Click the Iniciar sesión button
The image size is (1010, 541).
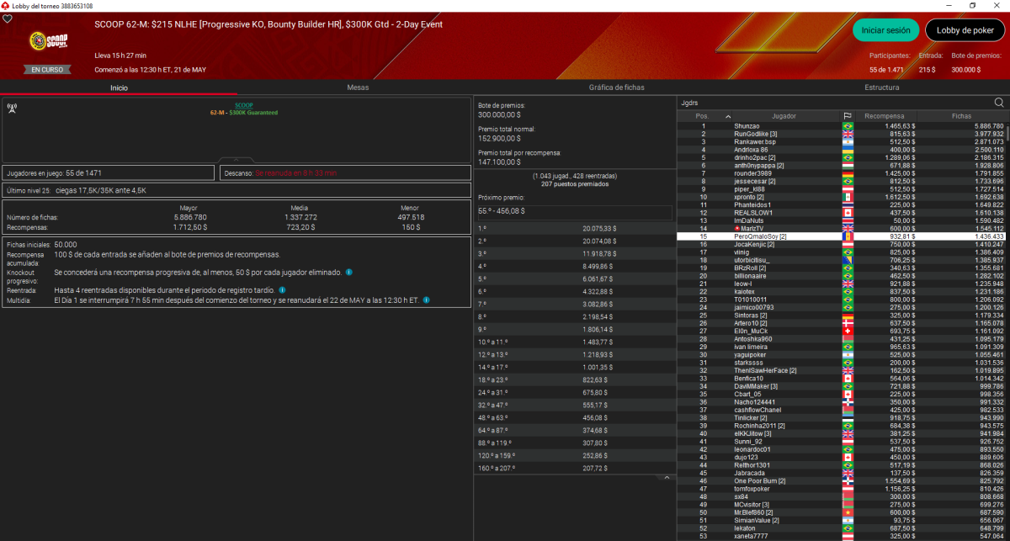coord(885,30)
